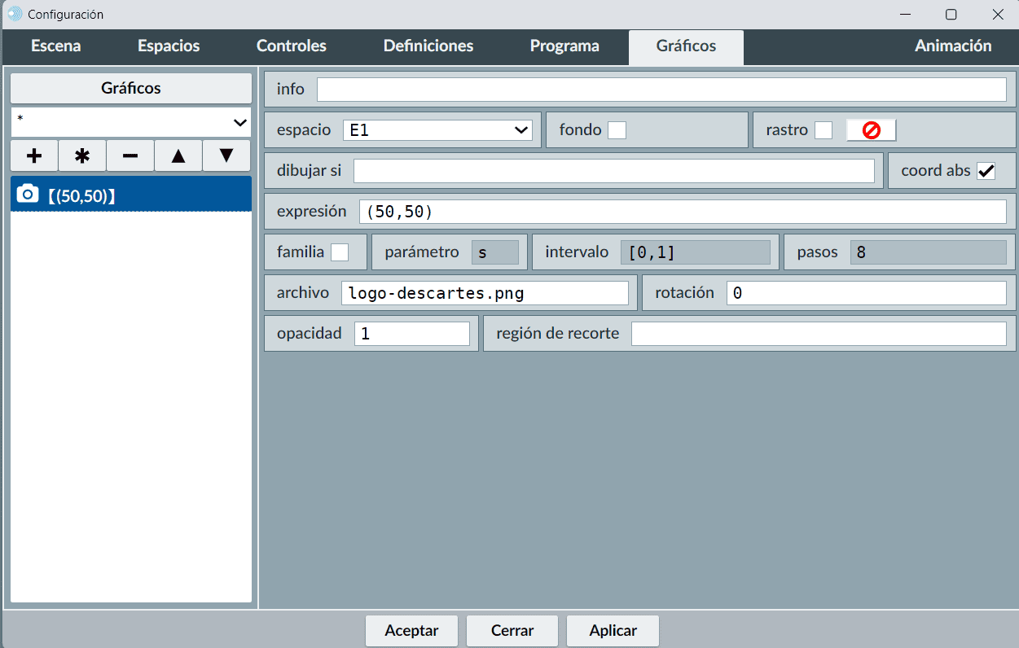This screenshot has height=648, width=1019.
Task: Click the camera icon of image item
Action: [28, 194]
